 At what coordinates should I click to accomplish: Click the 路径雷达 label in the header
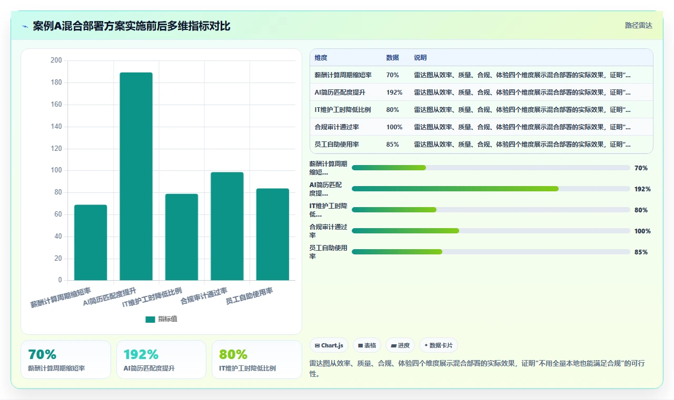(x=638, y=25)
